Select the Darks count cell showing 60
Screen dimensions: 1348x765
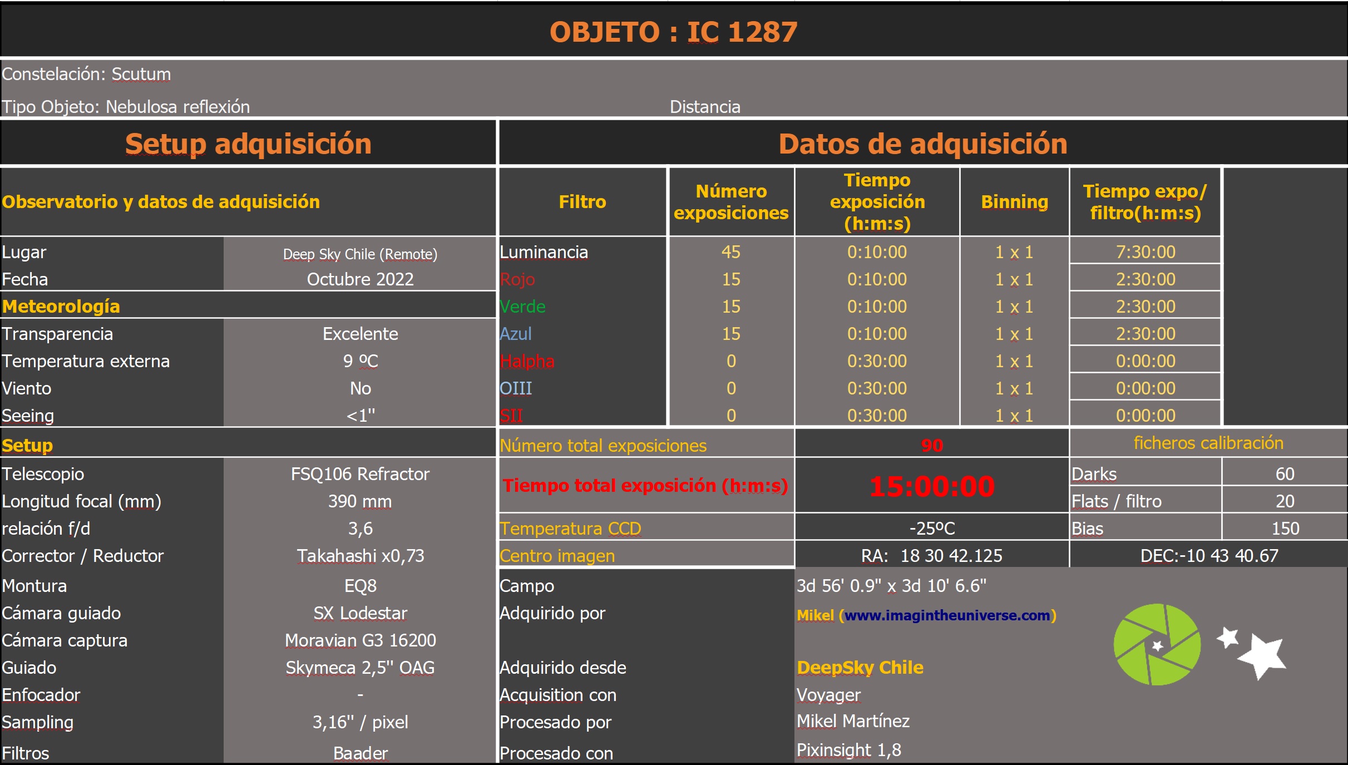[x=1284, y=473]
